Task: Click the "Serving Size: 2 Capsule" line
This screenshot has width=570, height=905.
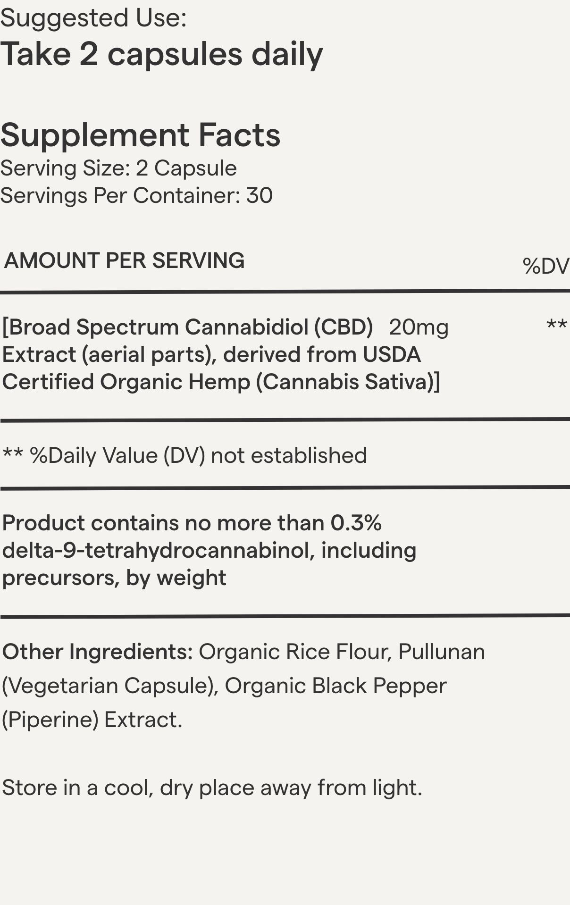Action: tap(118, 168)
